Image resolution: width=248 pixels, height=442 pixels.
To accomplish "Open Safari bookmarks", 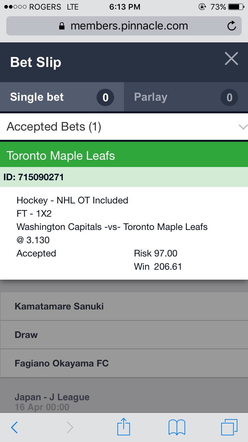I will click(177, 427).
